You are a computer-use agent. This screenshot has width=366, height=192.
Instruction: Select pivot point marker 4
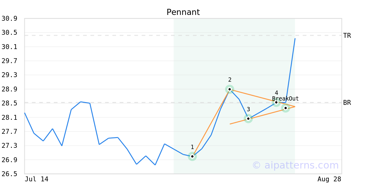coord(276,102)
